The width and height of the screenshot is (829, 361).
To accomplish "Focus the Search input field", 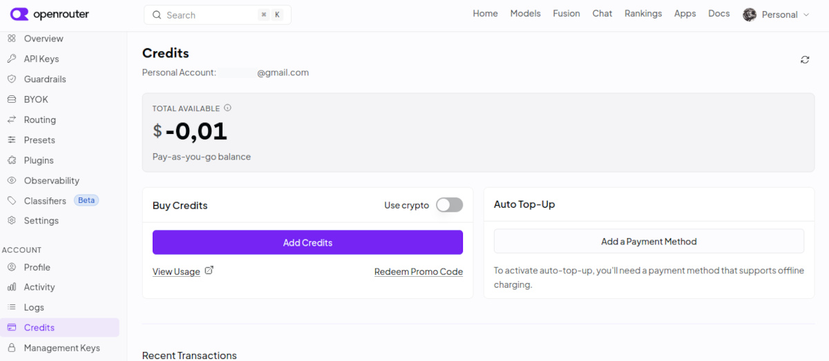I will 218,15.
